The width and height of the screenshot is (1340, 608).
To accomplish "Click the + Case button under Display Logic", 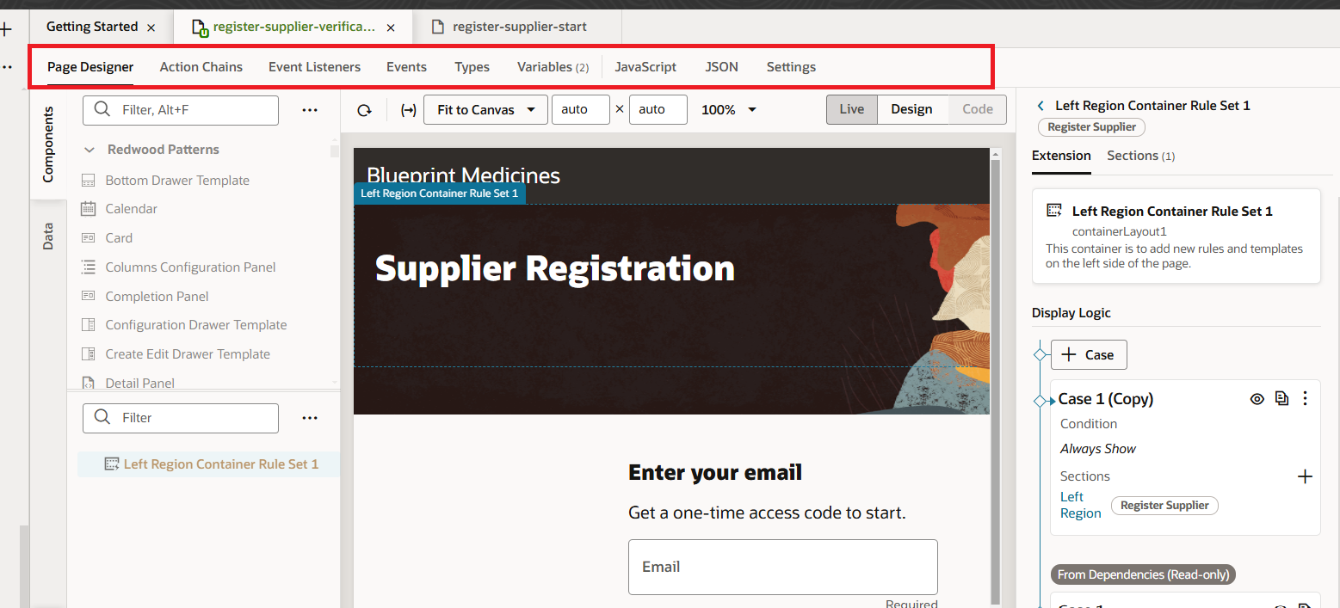I will [1088, 353].
